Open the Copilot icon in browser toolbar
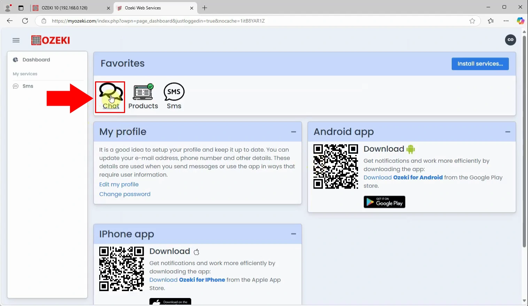The image size is (528, 306). tap(520, 21)
